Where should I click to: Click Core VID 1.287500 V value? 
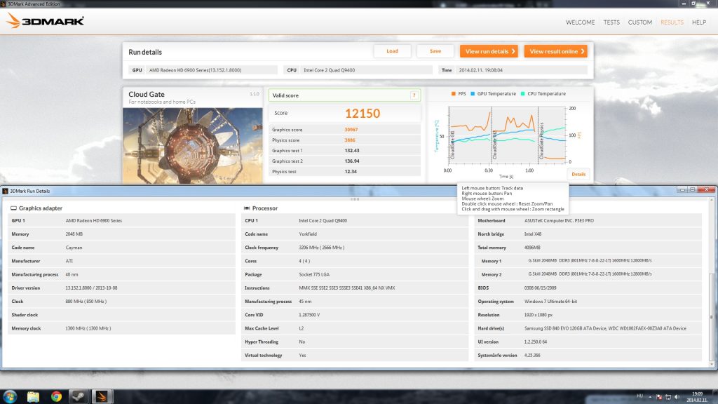click(x=309, y=315)
